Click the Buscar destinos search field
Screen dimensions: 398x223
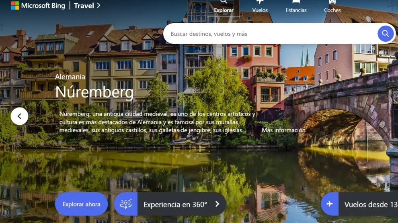[x=269, y=34]
